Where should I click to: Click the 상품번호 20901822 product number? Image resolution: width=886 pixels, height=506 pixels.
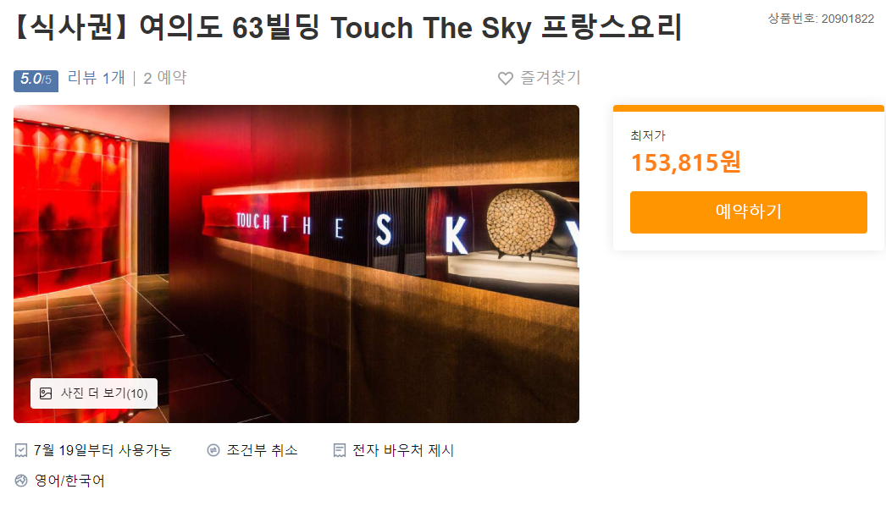tap(821, 19)
